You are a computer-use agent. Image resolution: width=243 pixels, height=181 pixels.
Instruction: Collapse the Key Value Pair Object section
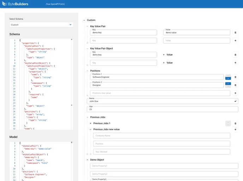pyautogui.click(x=87, y=48)
